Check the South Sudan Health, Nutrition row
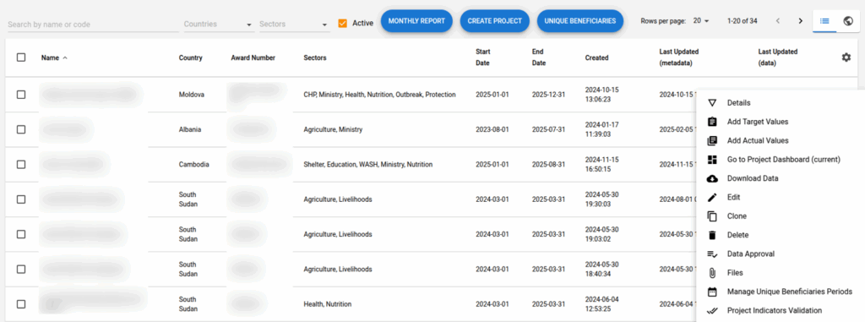Screen dimensions: 865x322 tap(21, 303)
